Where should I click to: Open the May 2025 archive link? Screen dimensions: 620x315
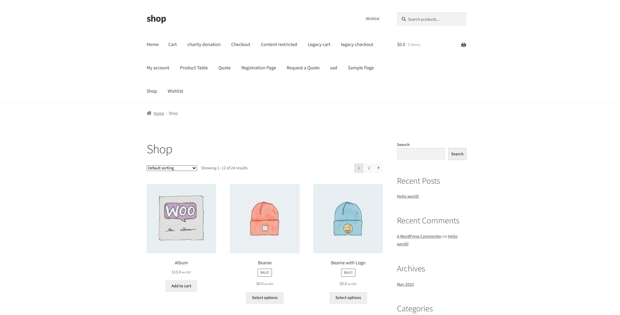point(405,284)
